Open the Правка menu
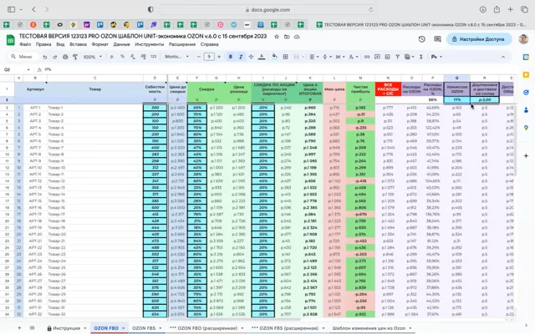535x334 pixels. click(43, 44)
